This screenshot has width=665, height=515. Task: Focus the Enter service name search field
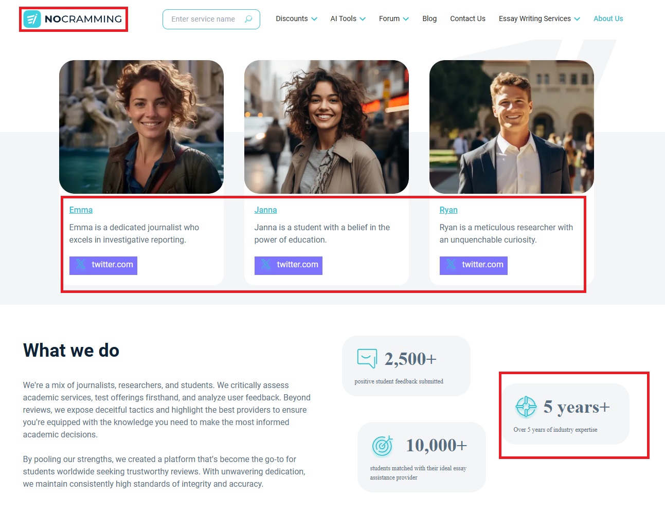click(203, 19)
